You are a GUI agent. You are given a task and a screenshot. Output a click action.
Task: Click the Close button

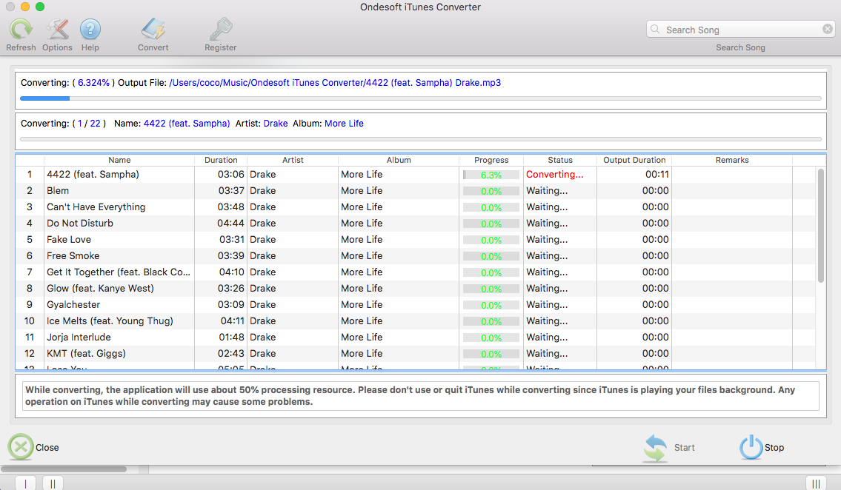[33, 447]
